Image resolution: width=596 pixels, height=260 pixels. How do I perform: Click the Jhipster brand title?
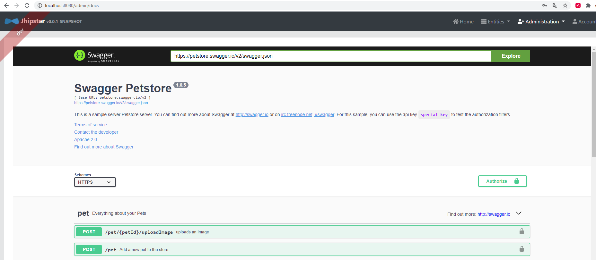click(33, 21)
